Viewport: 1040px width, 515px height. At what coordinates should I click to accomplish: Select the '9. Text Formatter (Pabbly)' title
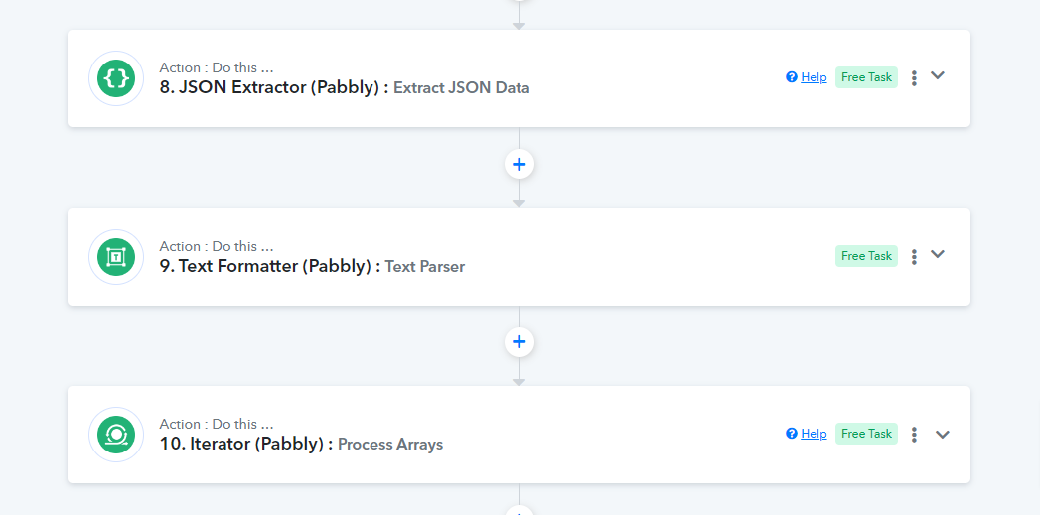click(265, 266)
